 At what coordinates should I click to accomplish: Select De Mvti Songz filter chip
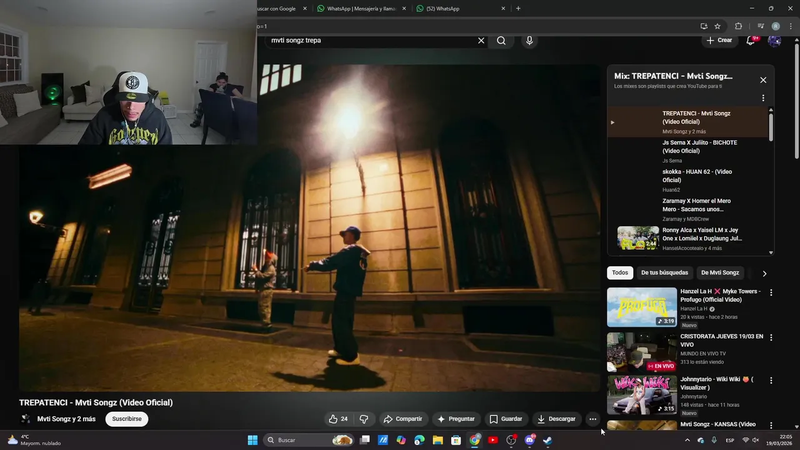[x=720, y=272]
